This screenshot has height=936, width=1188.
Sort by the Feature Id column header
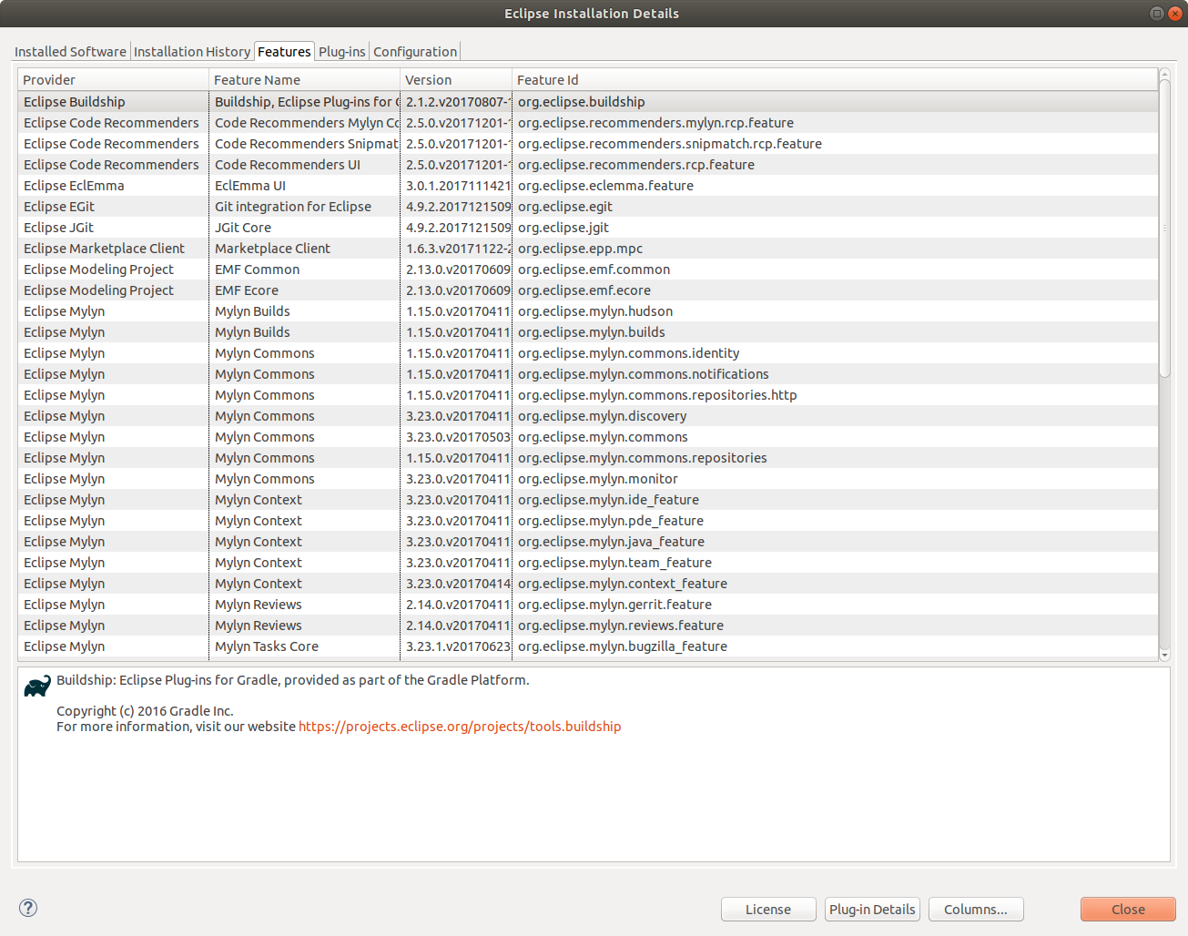tap(835, 80)
